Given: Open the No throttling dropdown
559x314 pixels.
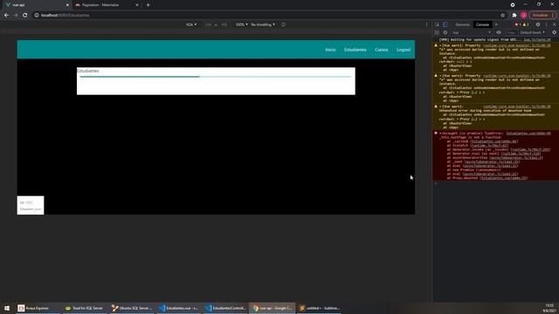Looking at the screenshot, I should (x=263, y=24).
